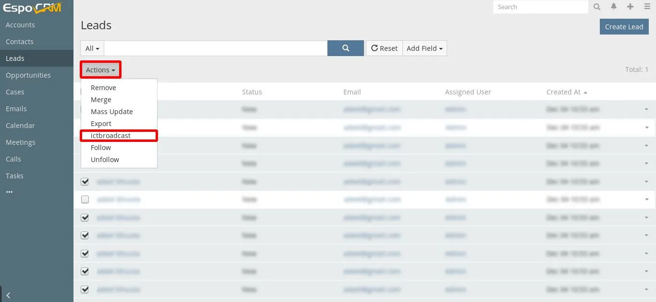Collapse the sidebar using the left chevron
656x302 pixels.
pyautogui.click(x=8, y=295)
